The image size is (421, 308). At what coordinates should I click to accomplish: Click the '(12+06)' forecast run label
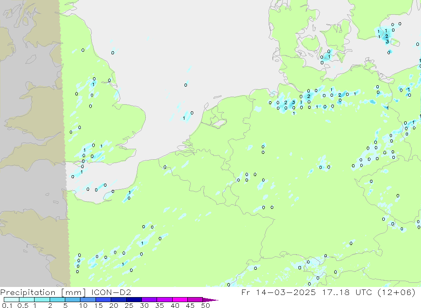(396, 292)
